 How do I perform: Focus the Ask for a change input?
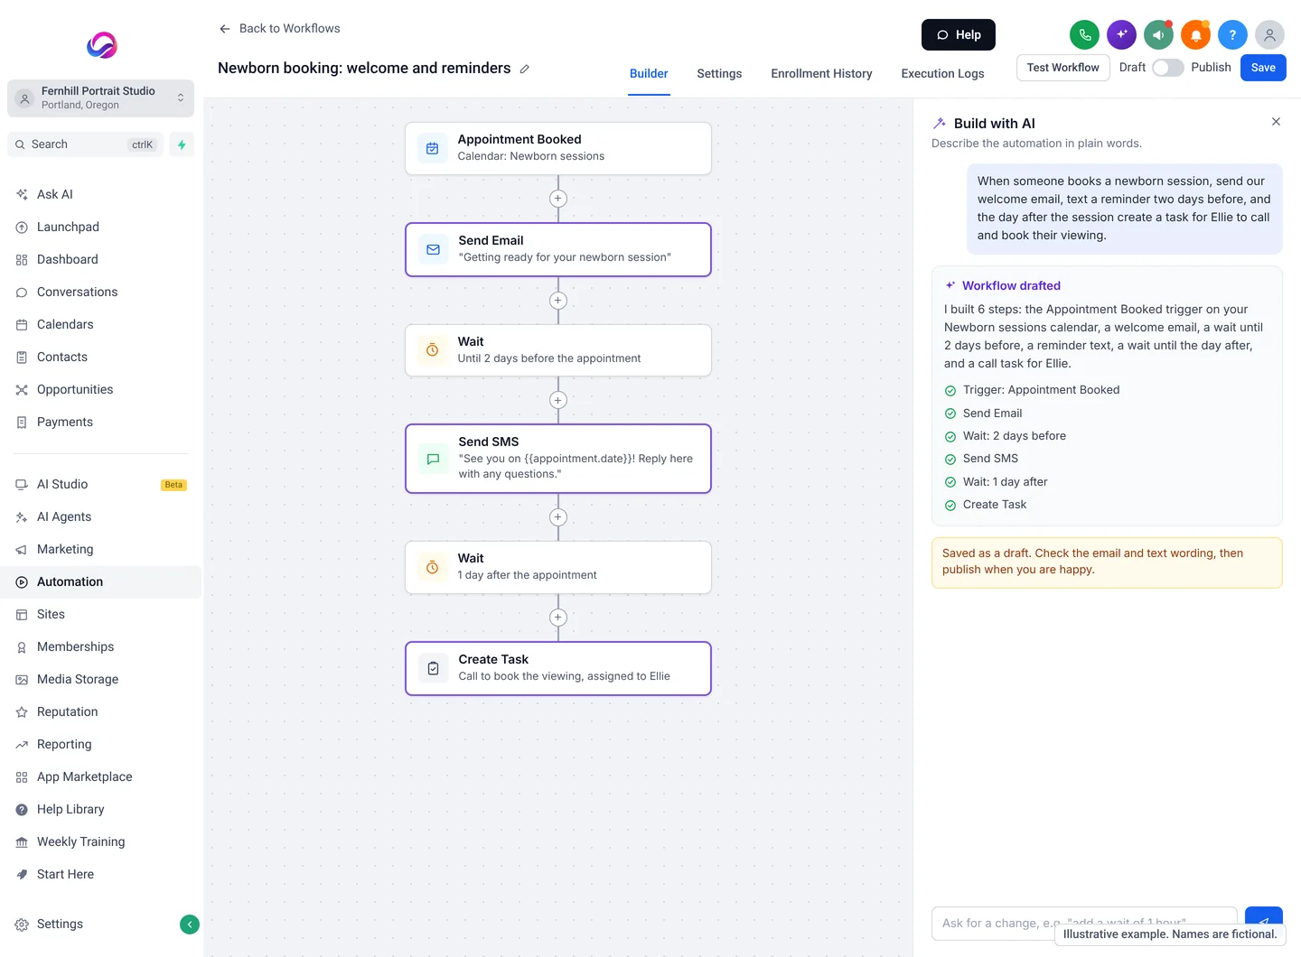(1084, 923)
